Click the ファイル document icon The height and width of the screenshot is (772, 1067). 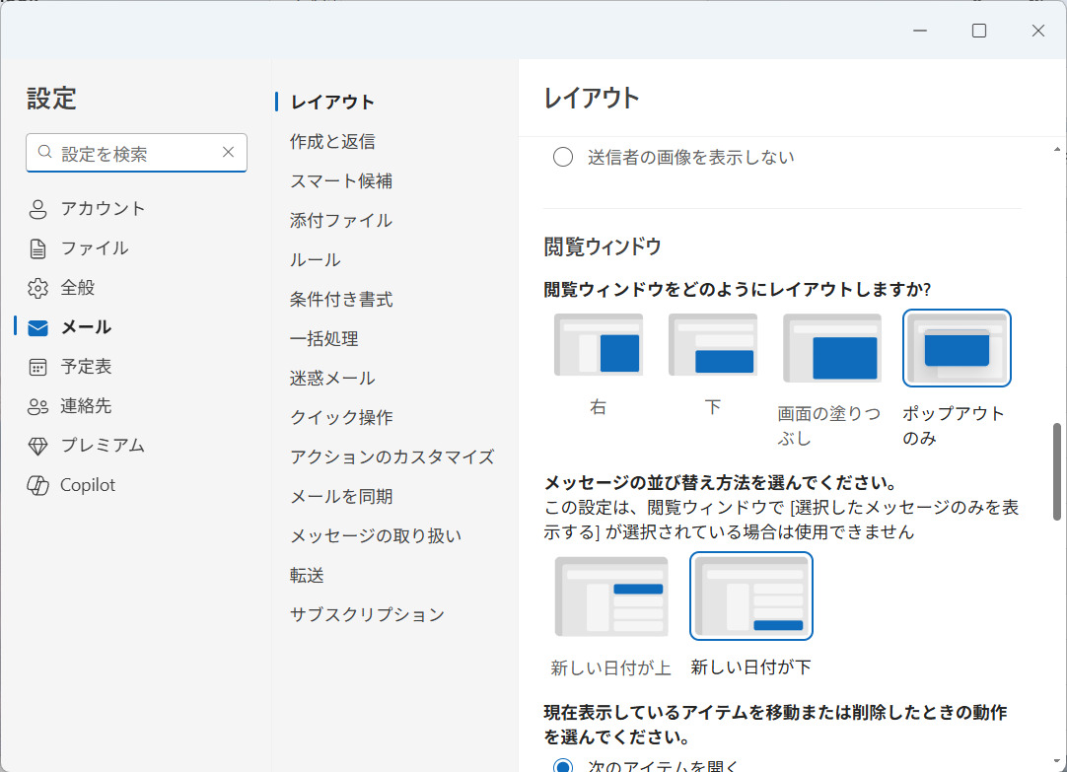click(38, 248)
